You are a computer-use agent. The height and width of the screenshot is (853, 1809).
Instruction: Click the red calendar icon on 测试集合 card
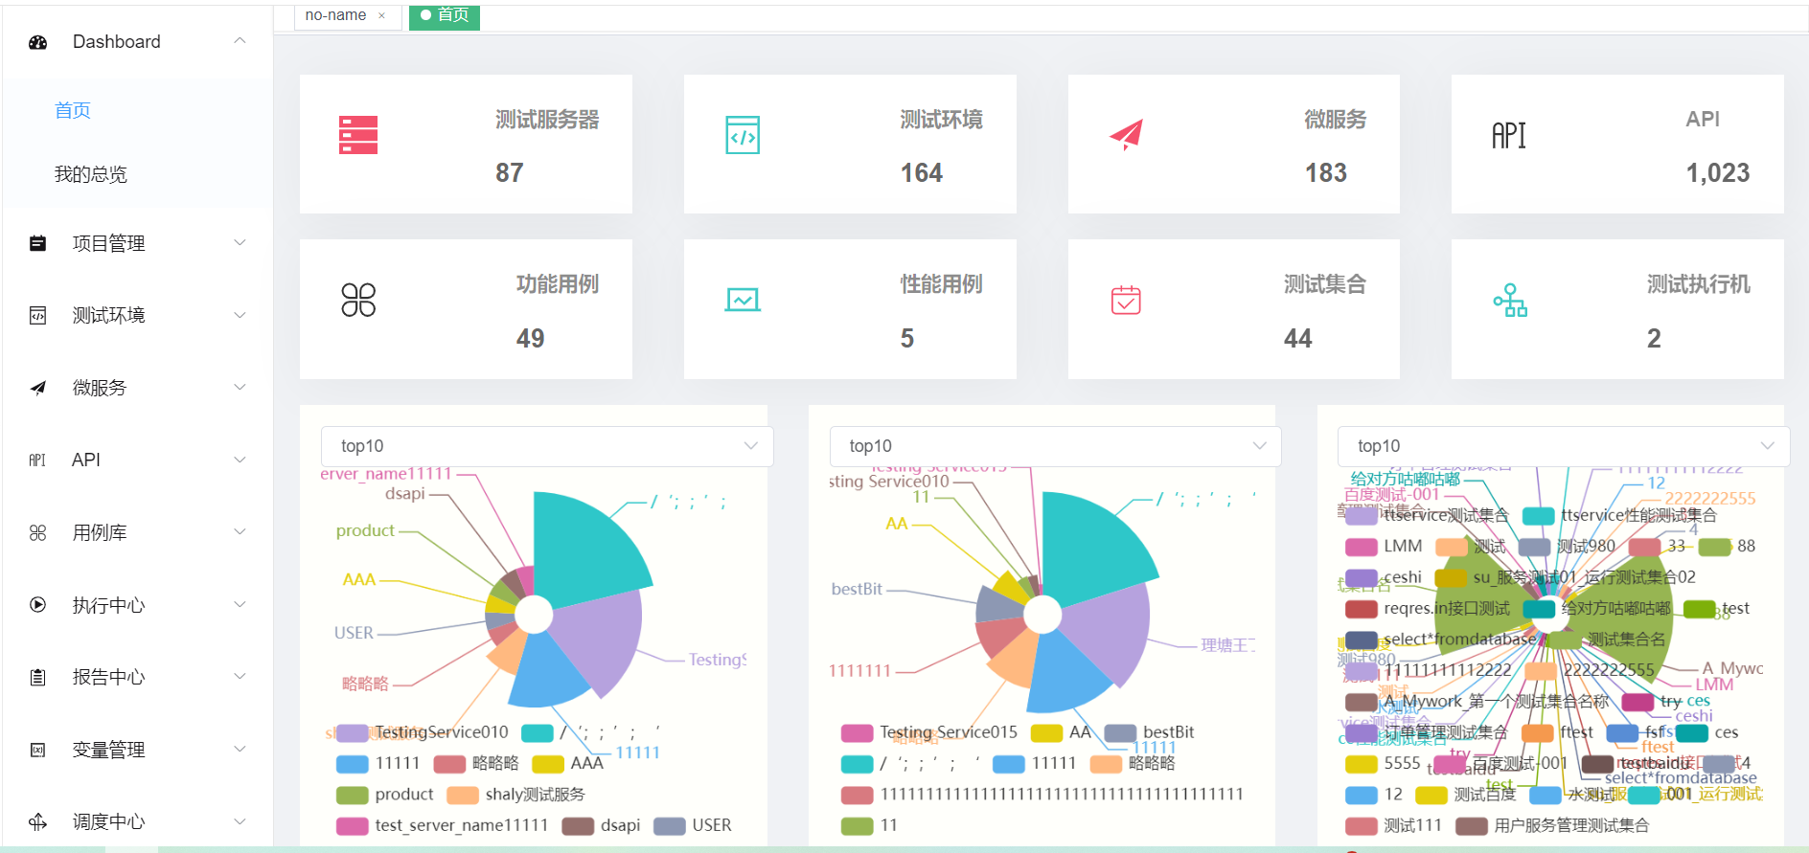(1126, 300)
